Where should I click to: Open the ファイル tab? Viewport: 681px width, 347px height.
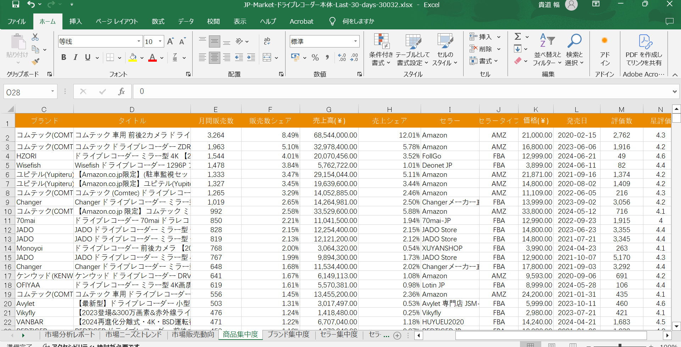17,21
